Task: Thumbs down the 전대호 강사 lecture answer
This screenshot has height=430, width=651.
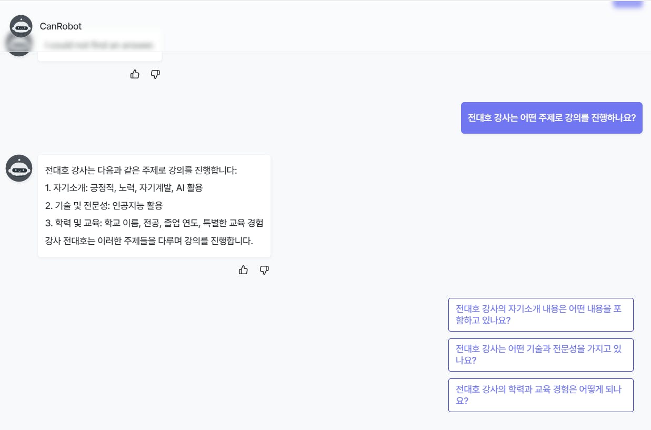Action: (264, 270)
